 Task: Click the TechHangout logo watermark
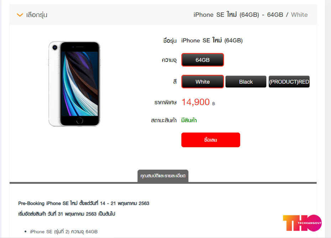(x=302, y=223)
